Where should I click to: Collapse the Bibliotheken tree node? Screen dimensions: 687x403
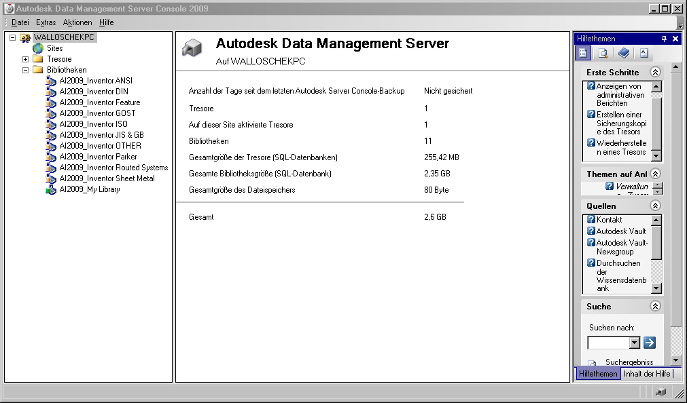point(25,70)
